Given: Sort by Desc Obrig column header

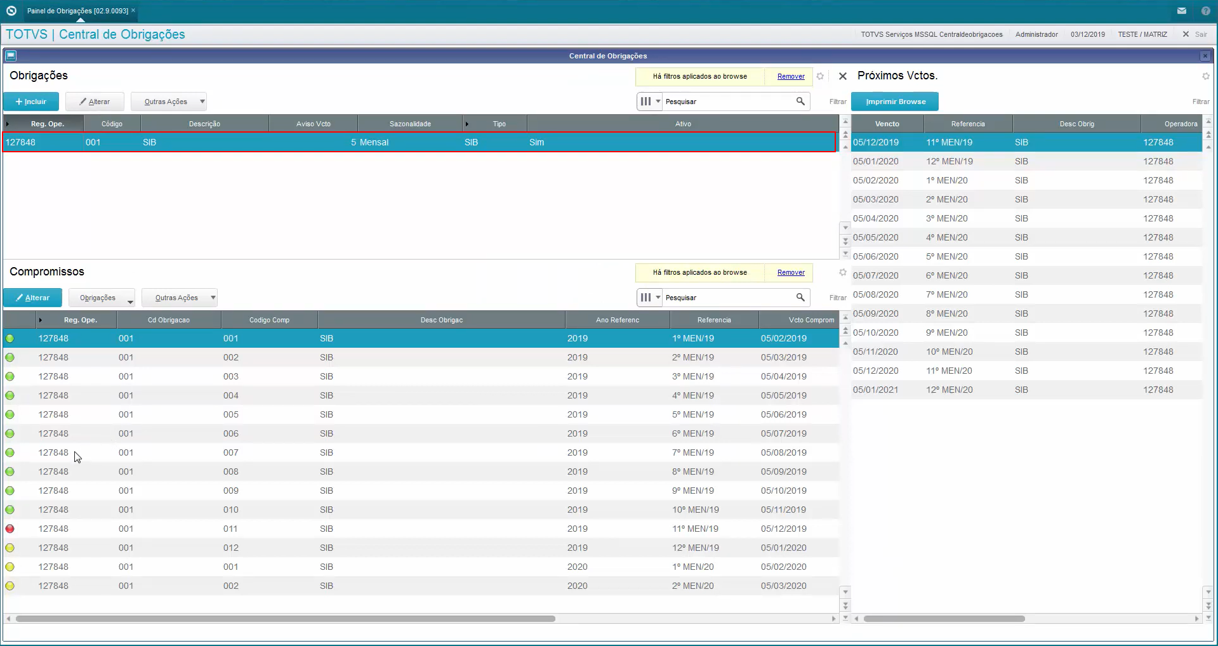Looking at the screenshot, I should tap(1076, 124).
